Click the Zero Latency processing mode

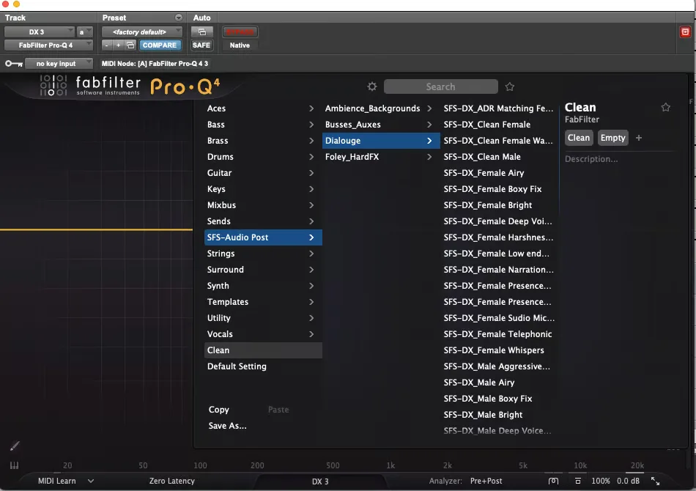click(171, 481)
